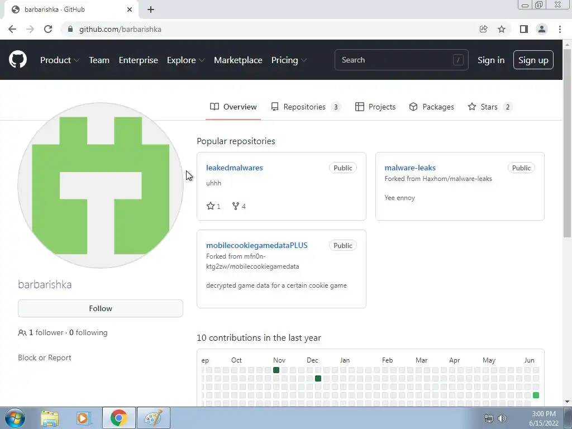Close the barbarishka GitHub tab
The width and height of the screenshot is (572, 429).
pos(130,9)
